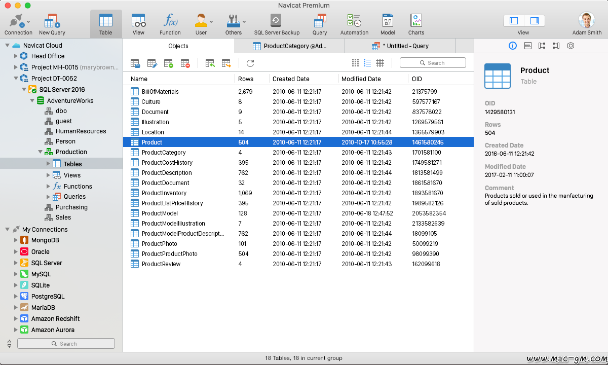Viewport: 608px width, 365px height.
Task: Collapse the Production schema
Action: tap(40, 152)
